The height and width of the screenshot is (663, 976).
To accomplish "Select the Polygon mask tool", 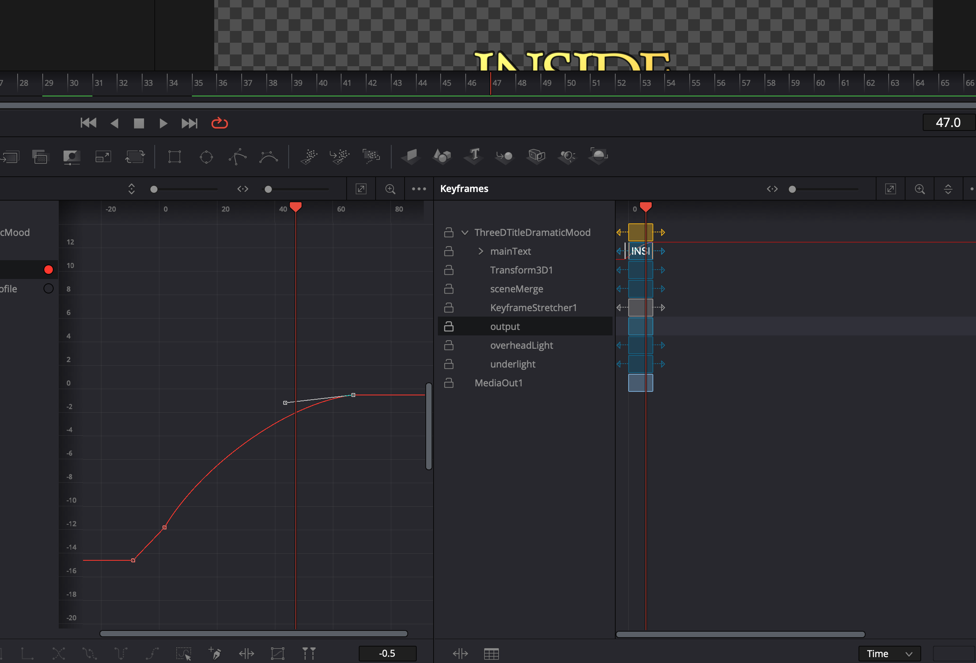I will coord(238,157).
